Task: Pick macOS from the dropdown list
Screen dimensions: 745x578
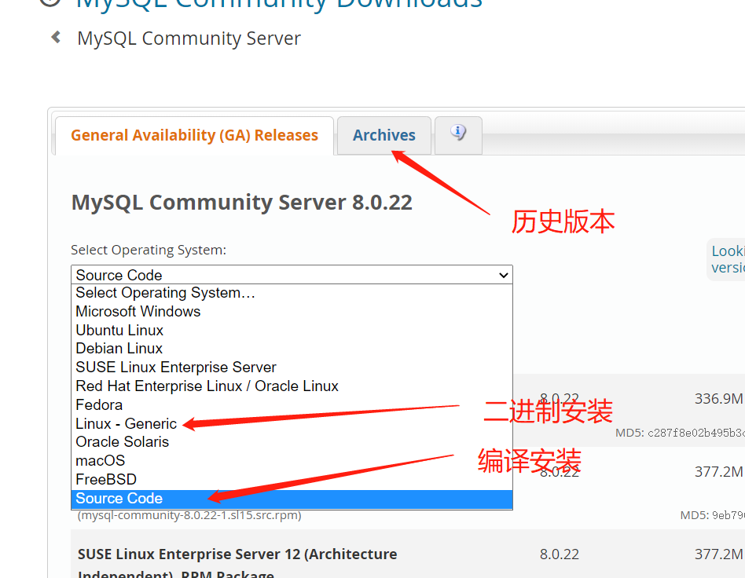Action: point(292,461)
